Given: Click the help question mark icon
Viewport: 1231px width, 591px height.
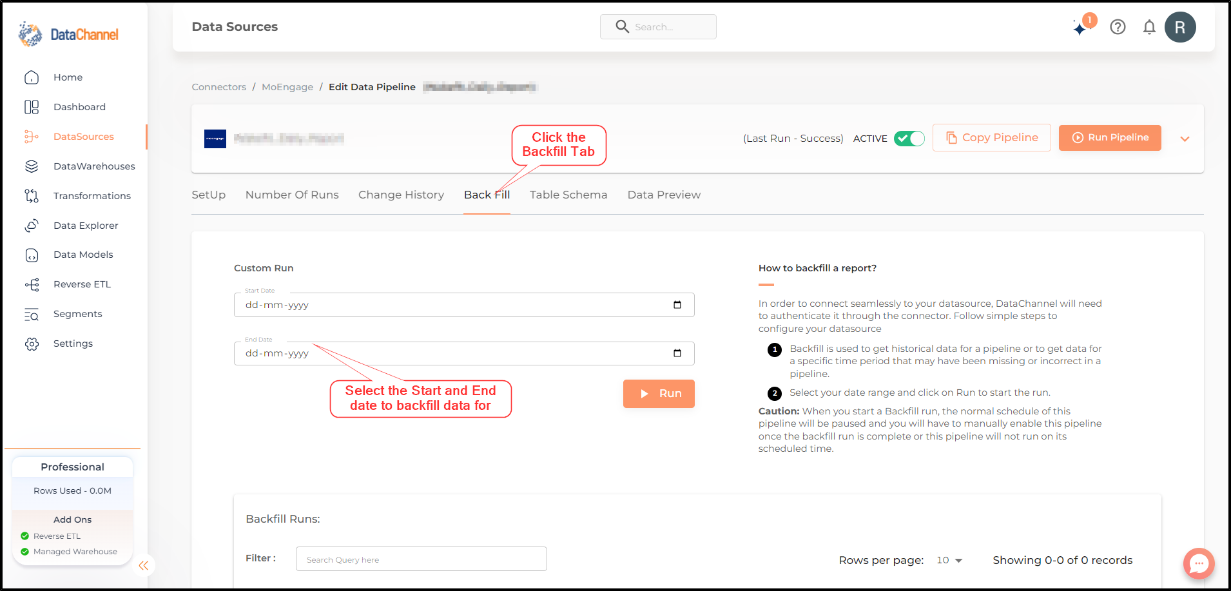Looking at the screenshot, I should click(x=1118, y=27).
